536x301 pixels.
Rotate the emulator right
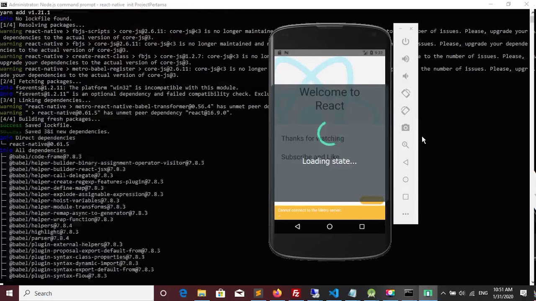(x=405, y=110)
